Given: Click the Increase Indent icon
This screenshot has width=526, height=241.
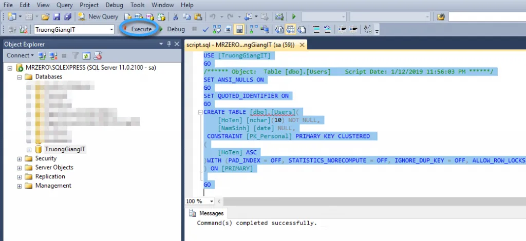Looking at the screenshot, I should [353, 29].
